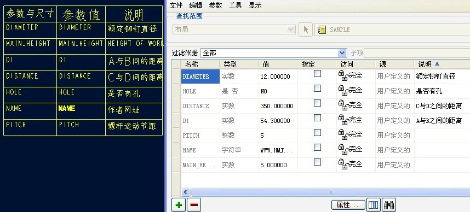Select the arrow pointer picker icon
This screenshot has height=212, width=470.
(x=306, y=30)
